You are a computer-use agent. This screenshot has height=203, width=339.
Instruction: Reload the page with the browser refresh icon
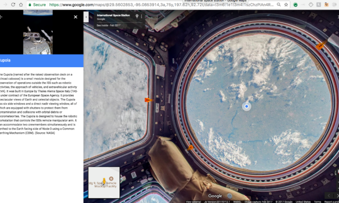pos(13,5)
